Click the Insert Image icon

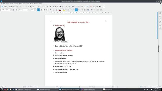[x=57, y=7]
